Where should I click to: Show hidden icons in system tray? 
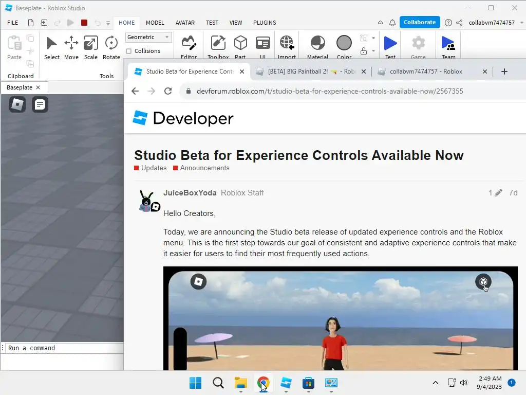coord(436,383)
